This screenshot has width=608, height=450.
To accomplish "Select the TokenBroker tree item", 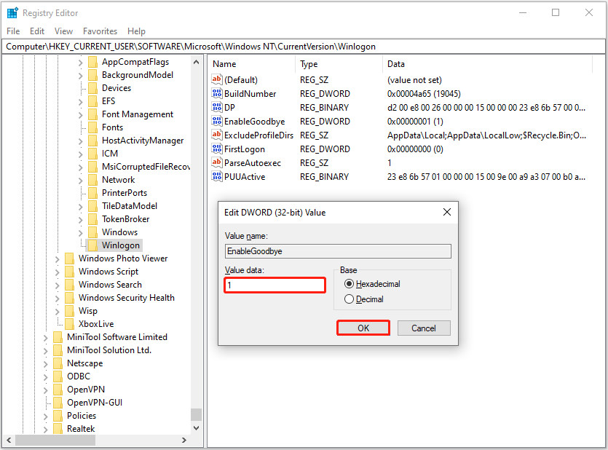I will (126, 219).
